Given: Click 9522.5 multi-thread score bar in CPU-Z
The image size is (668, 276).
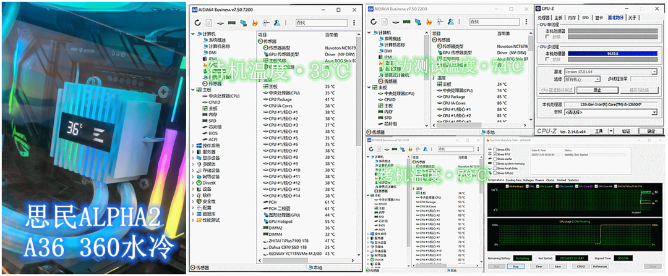Looking at the screenshot, I should [612, 54].
